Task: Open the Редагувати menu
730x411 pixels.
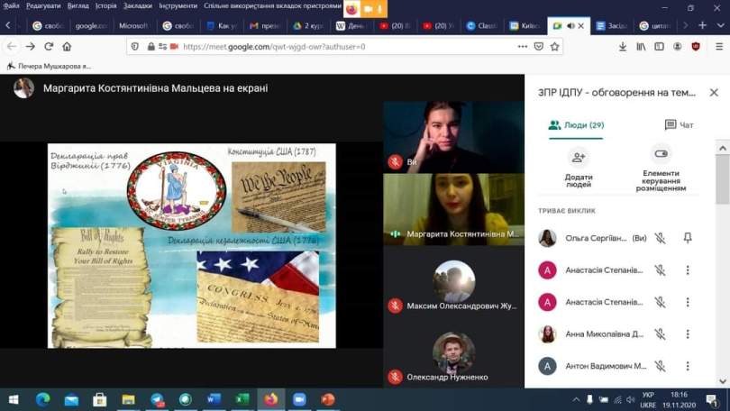Action: [x=43, y=5]
